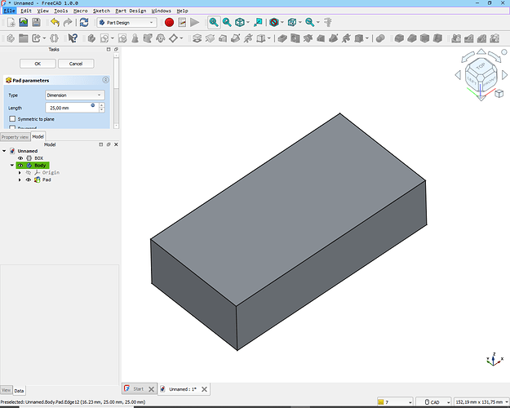The image size is (510, 408).
Task: Create new body icon in toolbar
Action: pyautogui.click(x=91, y=38)
